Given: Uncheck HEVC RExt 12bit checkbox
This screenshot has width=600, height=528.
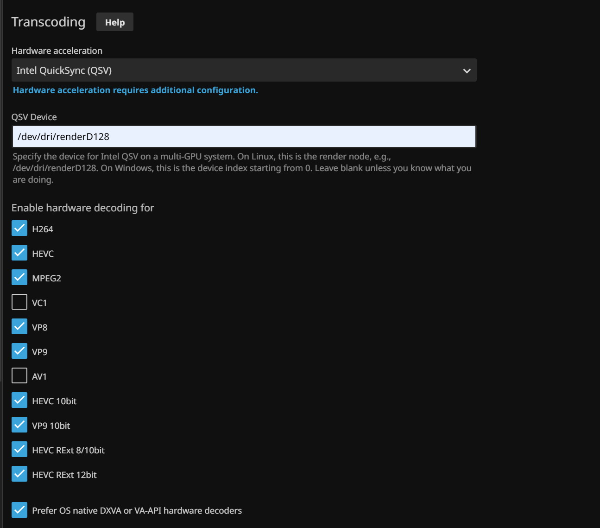Looking at the screenshot, I should point(19,474).
